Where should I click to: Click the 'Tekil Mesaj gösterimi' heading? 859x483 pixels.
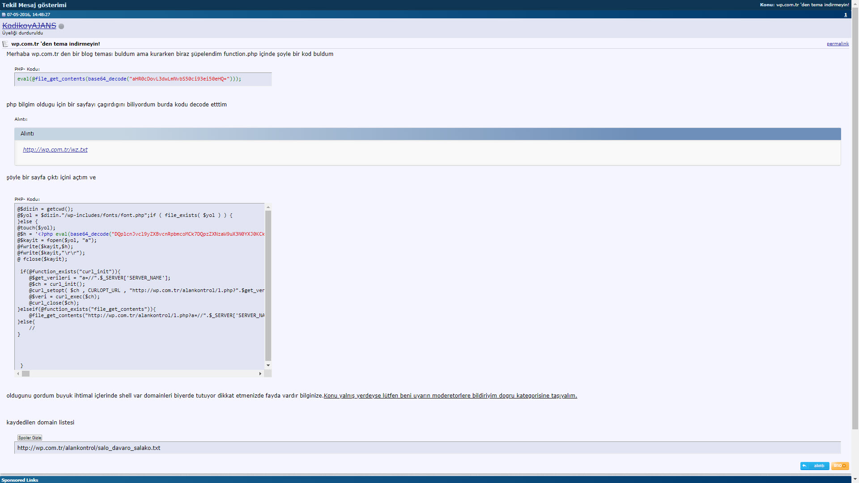point(34,5)
